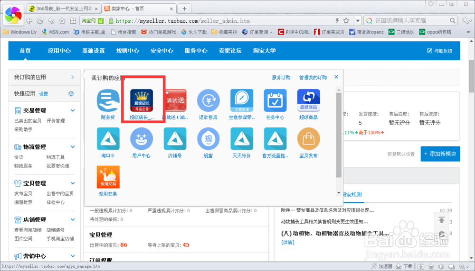Viewport: 475px width, 271px height.
Task: Click 恢复默认设置 link
Action: [401, 154]
